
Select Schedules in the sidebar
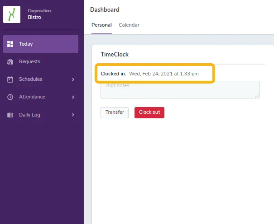[41, 79]
